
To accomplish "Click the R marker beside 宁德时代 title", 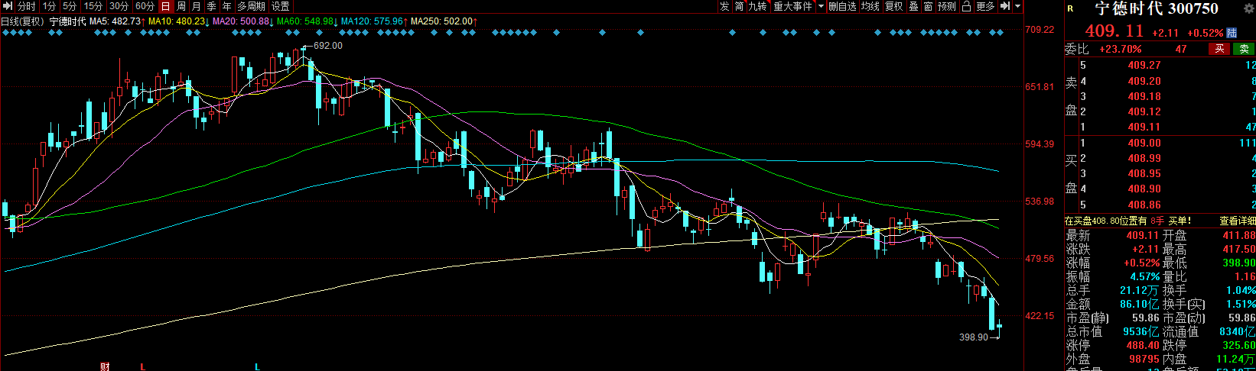I will pos(1070,8).
